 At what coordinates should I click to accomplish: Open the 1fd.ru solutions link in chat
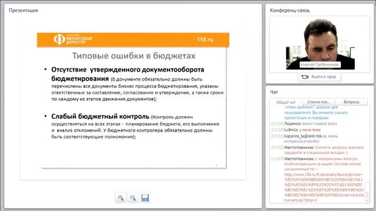click(324, 188)
